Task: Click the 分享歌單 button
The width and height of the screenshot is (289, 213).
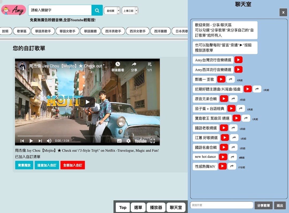Action: pyautogui.click(x=263, y=206)
